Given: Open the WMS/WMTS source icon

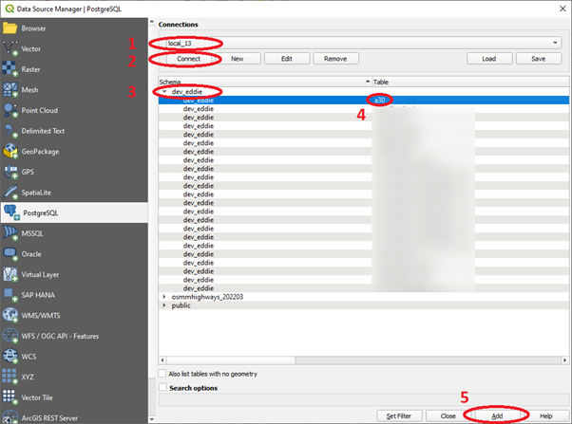Looking at the screenshot, I should 11,316.
